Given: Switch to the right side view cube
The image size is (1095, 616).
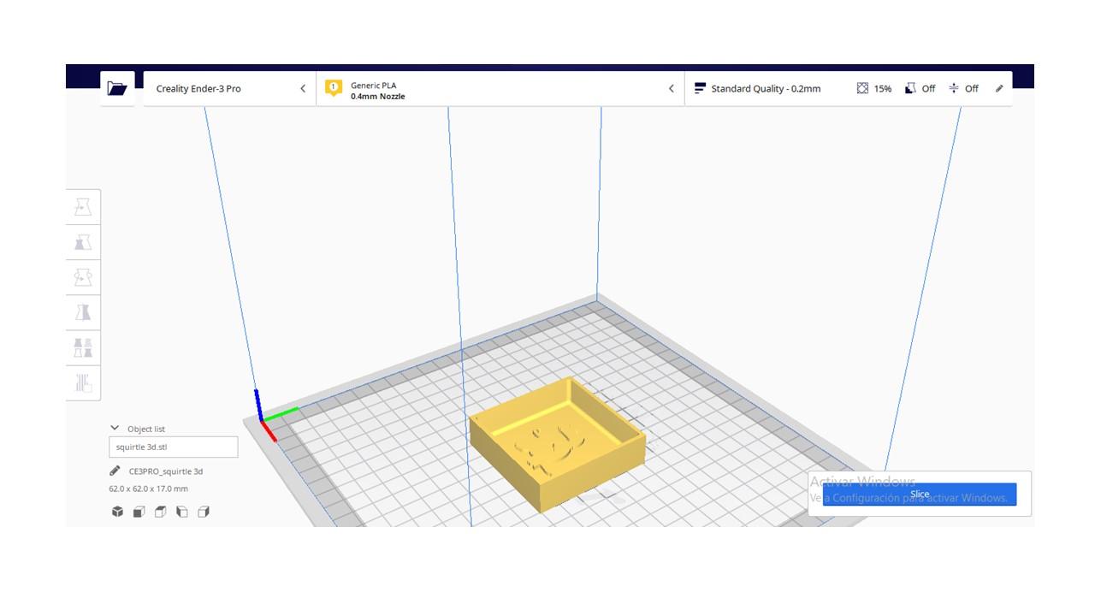Looking at the screenshot, I should click(203, 512).
